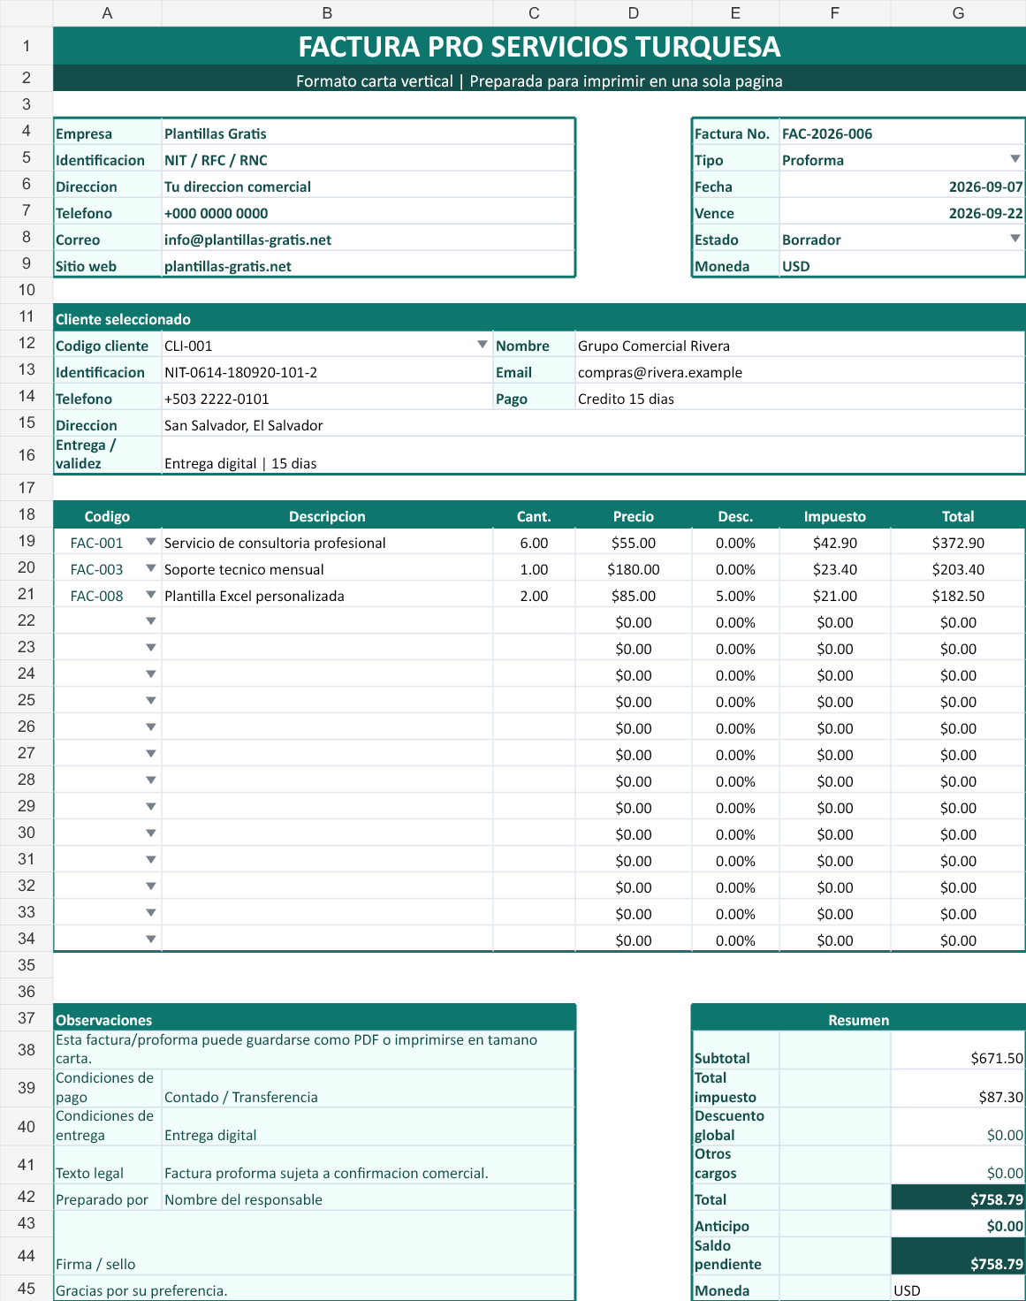The image size is (1026, 1301).
Task: Open the empty code dropdown in row 34
Action: pos(151,940)
